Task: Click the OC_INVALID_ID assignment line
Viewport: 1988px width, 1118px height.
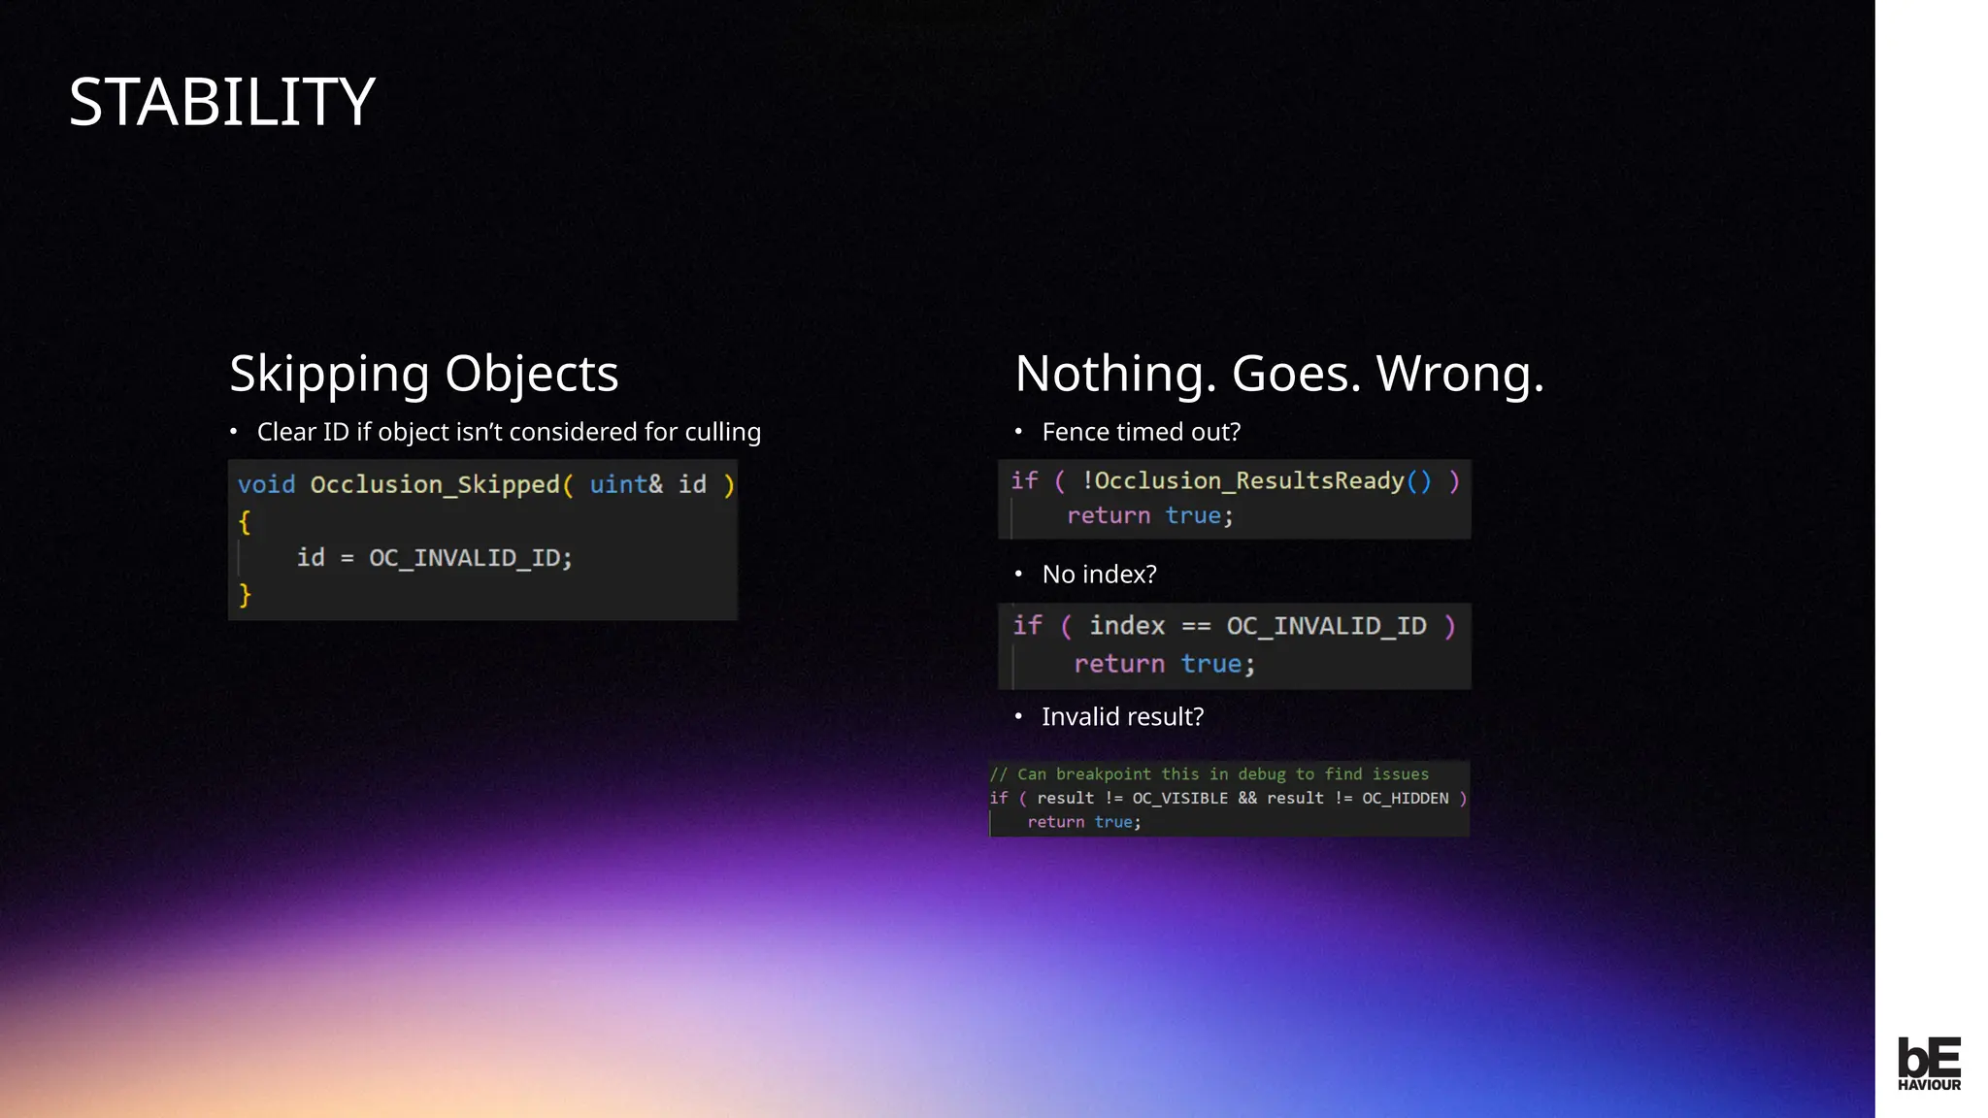Action: click(434, 558)
